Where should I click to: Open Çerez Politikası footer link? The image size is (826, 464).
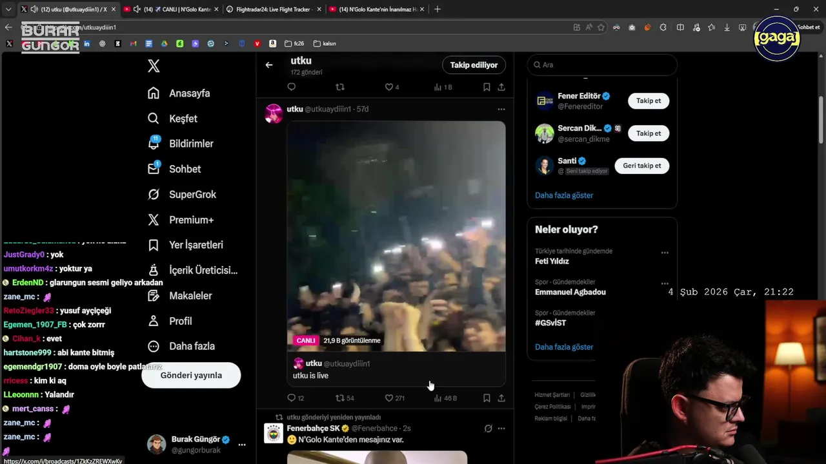coord(552,407)
